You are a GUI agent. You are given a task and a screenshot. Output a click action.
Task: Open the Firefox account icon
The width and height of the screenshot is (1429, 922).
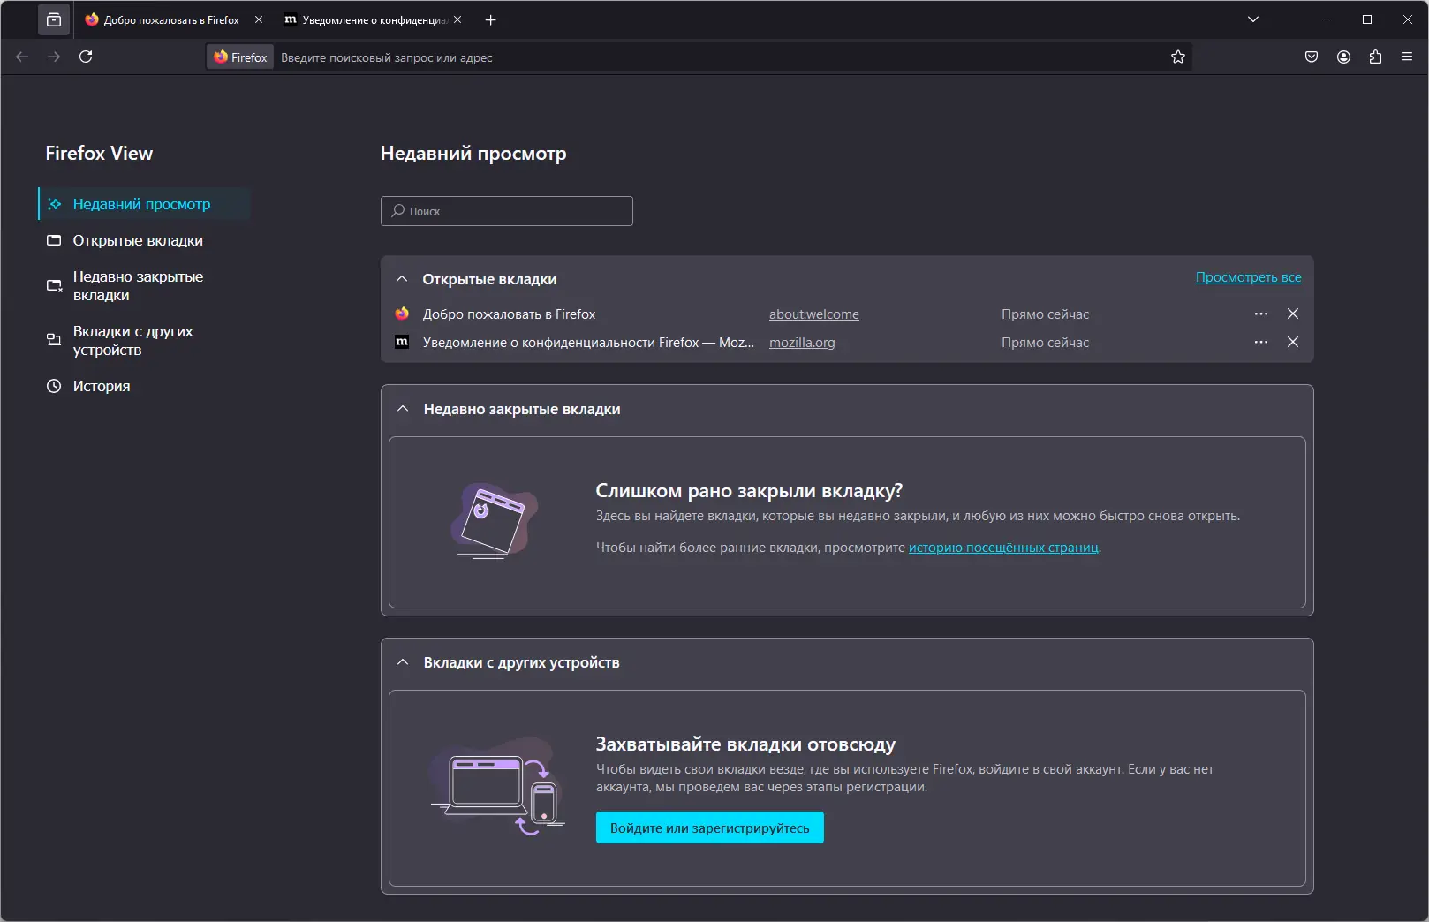coord(1343,57)
